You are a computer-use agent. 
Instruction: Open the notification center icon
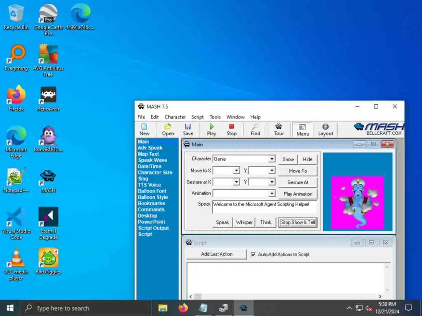click(408, 308)
